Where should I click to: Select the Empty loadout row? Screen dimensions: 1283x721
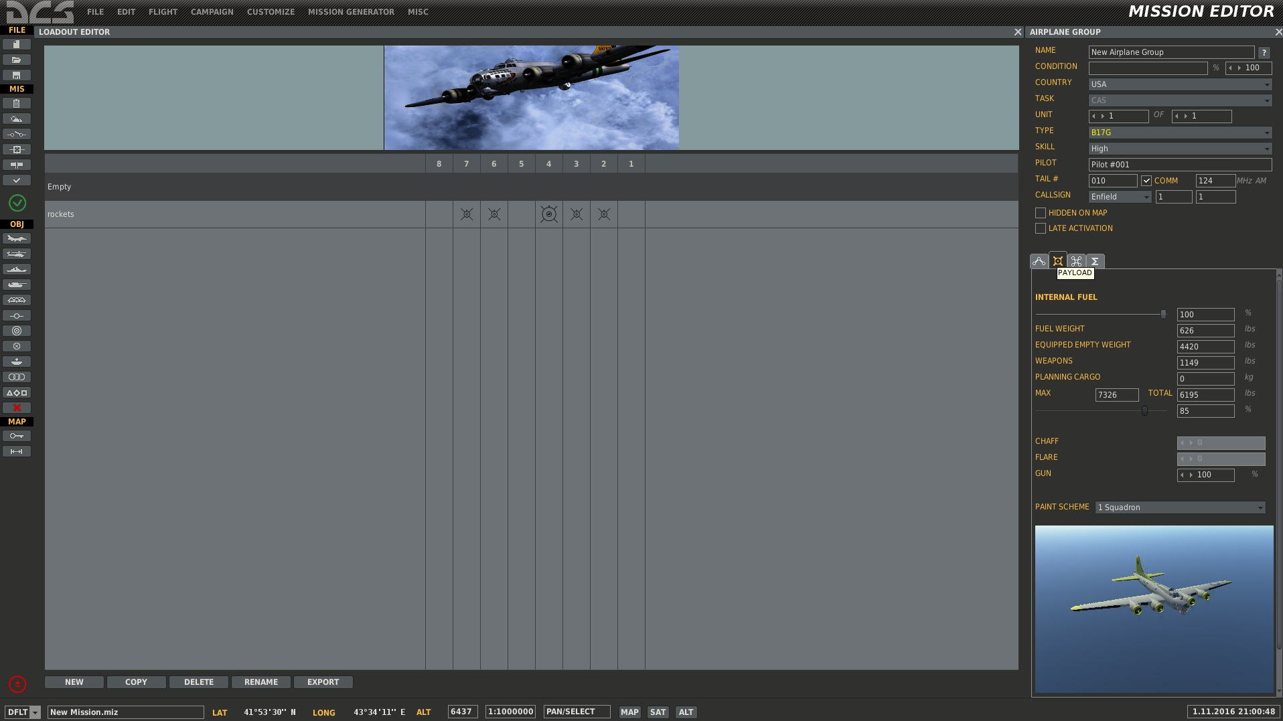tap(532, 187)
